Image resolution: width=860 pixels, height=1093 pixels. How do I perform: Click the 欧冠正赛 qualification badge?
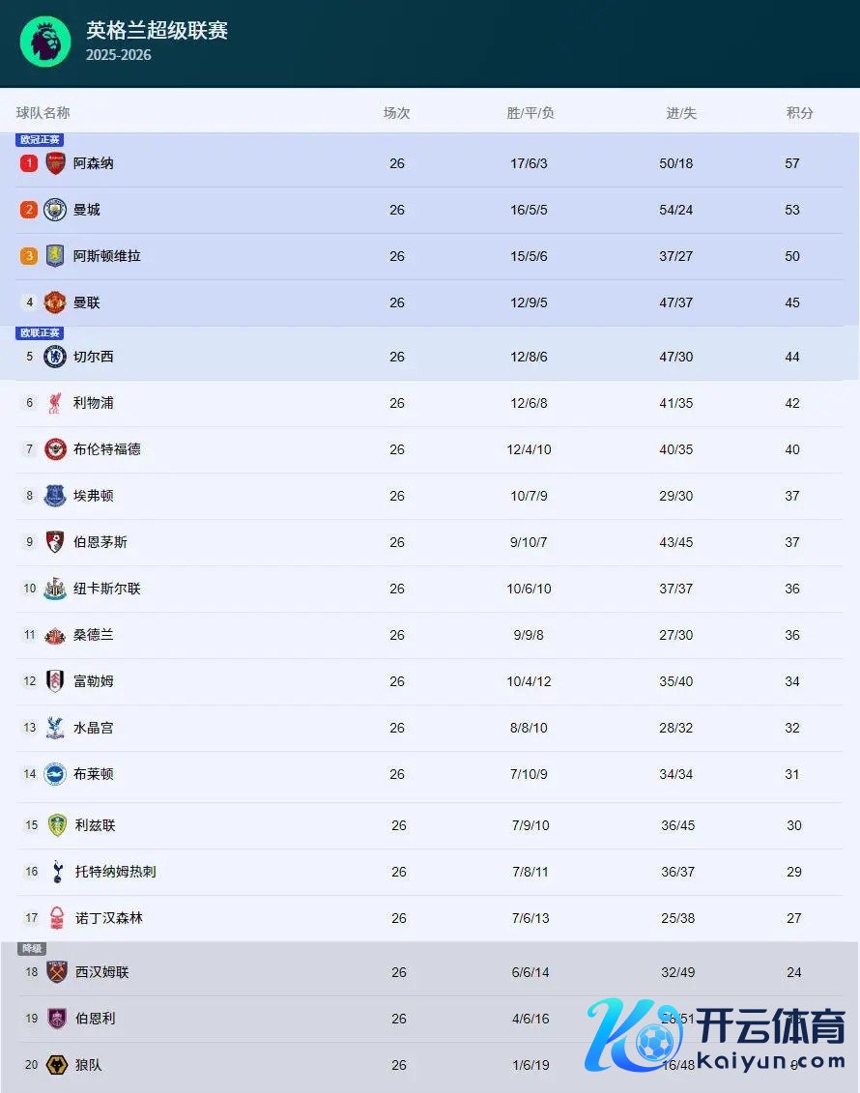(x=40, y=140)
